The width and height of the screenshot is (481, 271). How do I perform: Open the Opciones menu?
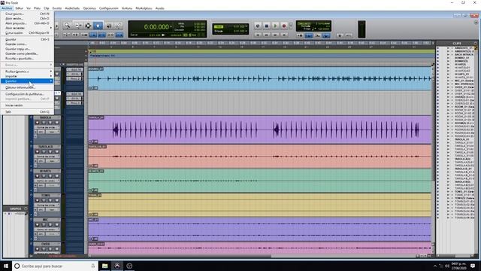click(x=89, y=8)
